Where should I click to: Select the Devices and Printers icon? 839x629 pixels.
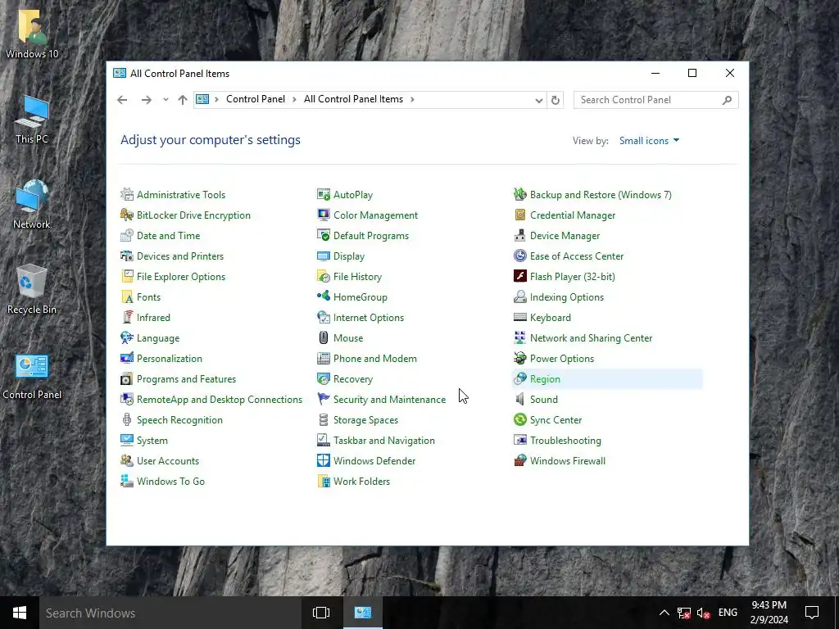coord(127,256)
